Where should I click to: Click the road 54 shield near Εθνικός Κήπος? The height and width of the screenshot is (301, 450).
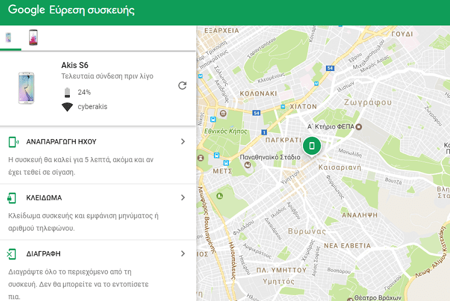click(256, 113)
